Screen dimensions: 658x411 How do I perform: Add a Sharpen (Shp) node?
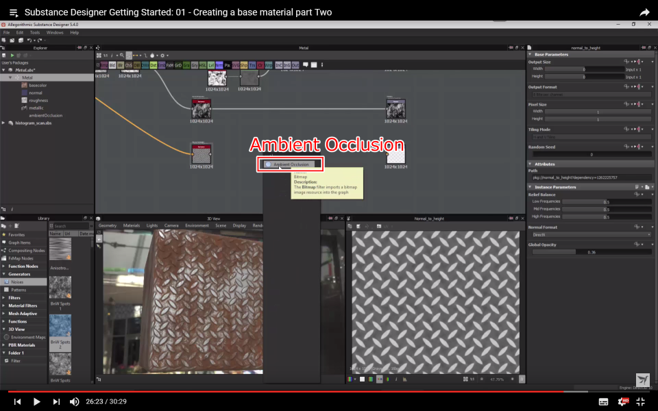coord(244,65)
